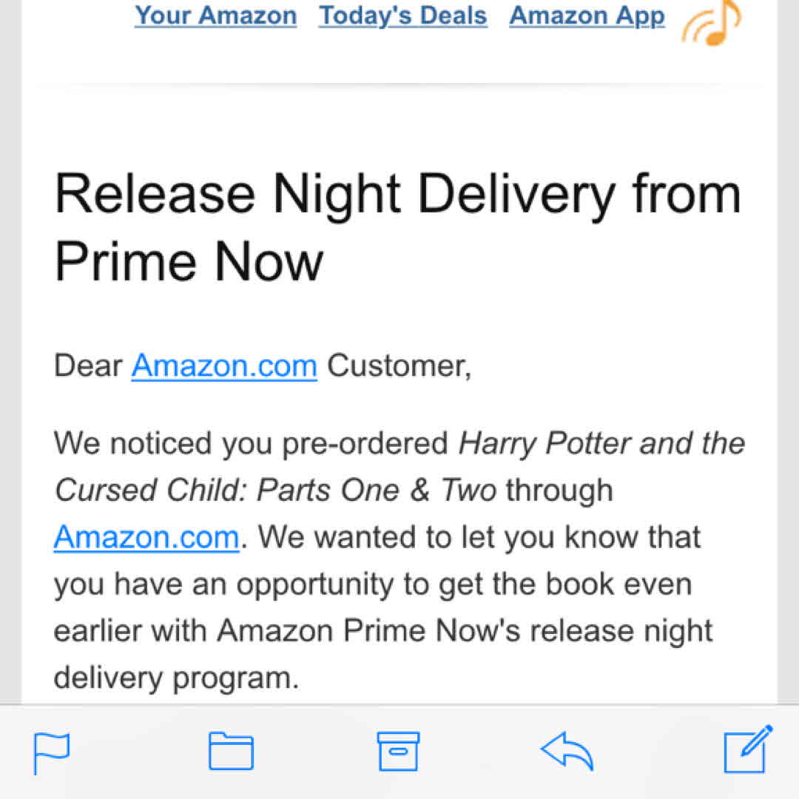Tap the "Release Night Delivery" heading line
Viewport: 799px width, 799px height.
pos(397,195)
